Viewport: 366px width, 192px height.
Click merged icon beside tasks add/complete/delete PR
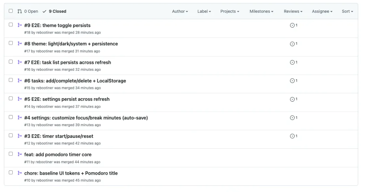click(x=20, y=81)
